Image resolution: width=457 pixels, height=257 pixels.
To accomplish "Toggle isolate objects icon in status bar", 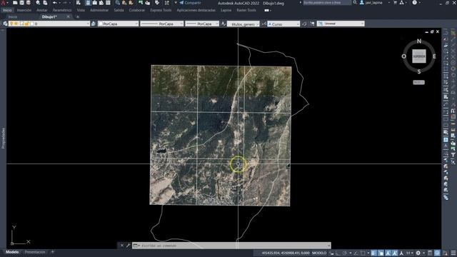I will (436, 253).
